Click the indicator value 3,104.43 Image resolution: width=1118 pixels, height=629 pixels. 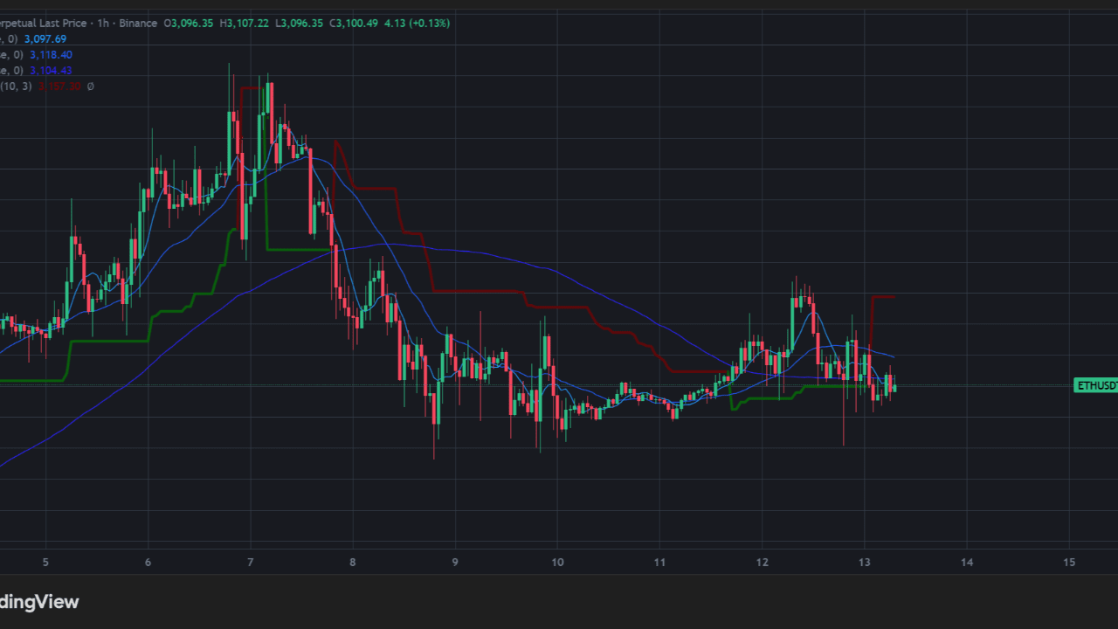(51, 71)
